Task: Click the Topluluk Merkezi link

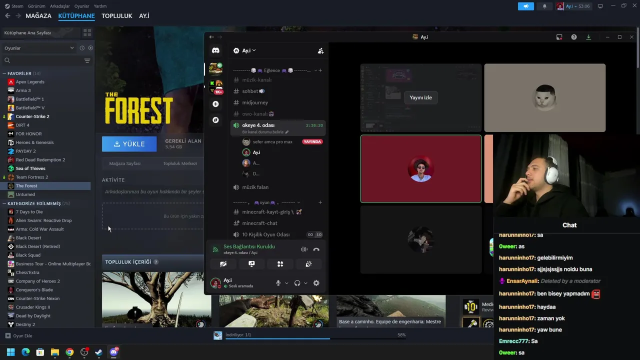Action: click(180, 163)
